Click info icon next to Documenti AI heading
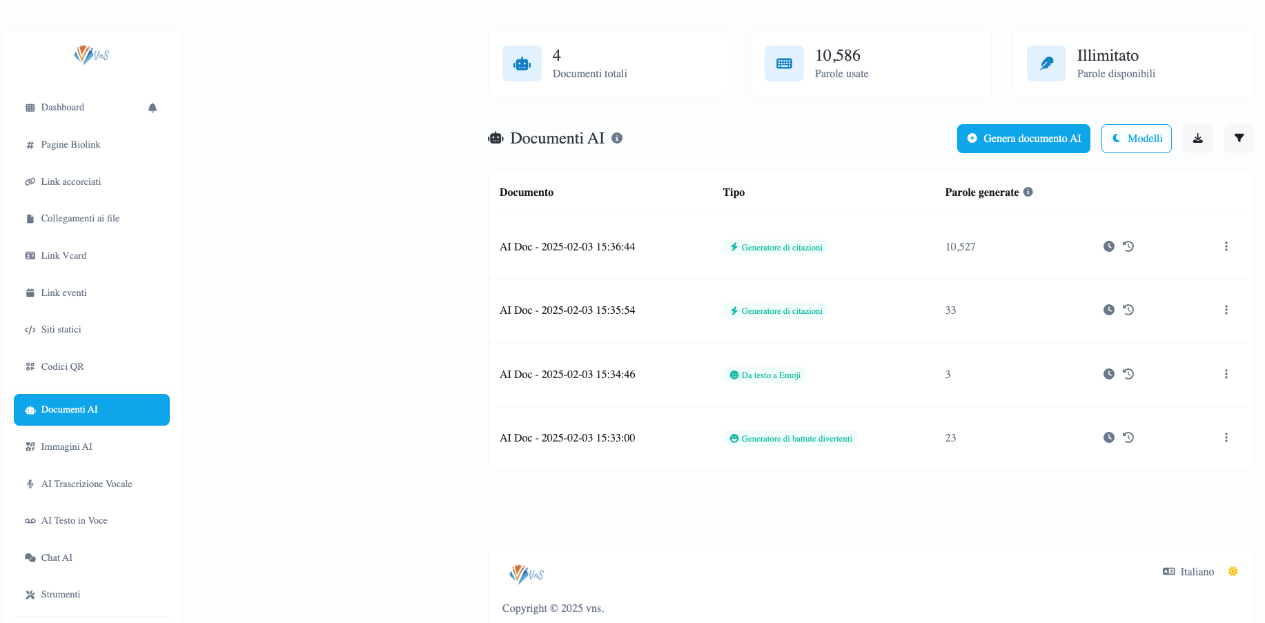 click(x=617, y=138)
